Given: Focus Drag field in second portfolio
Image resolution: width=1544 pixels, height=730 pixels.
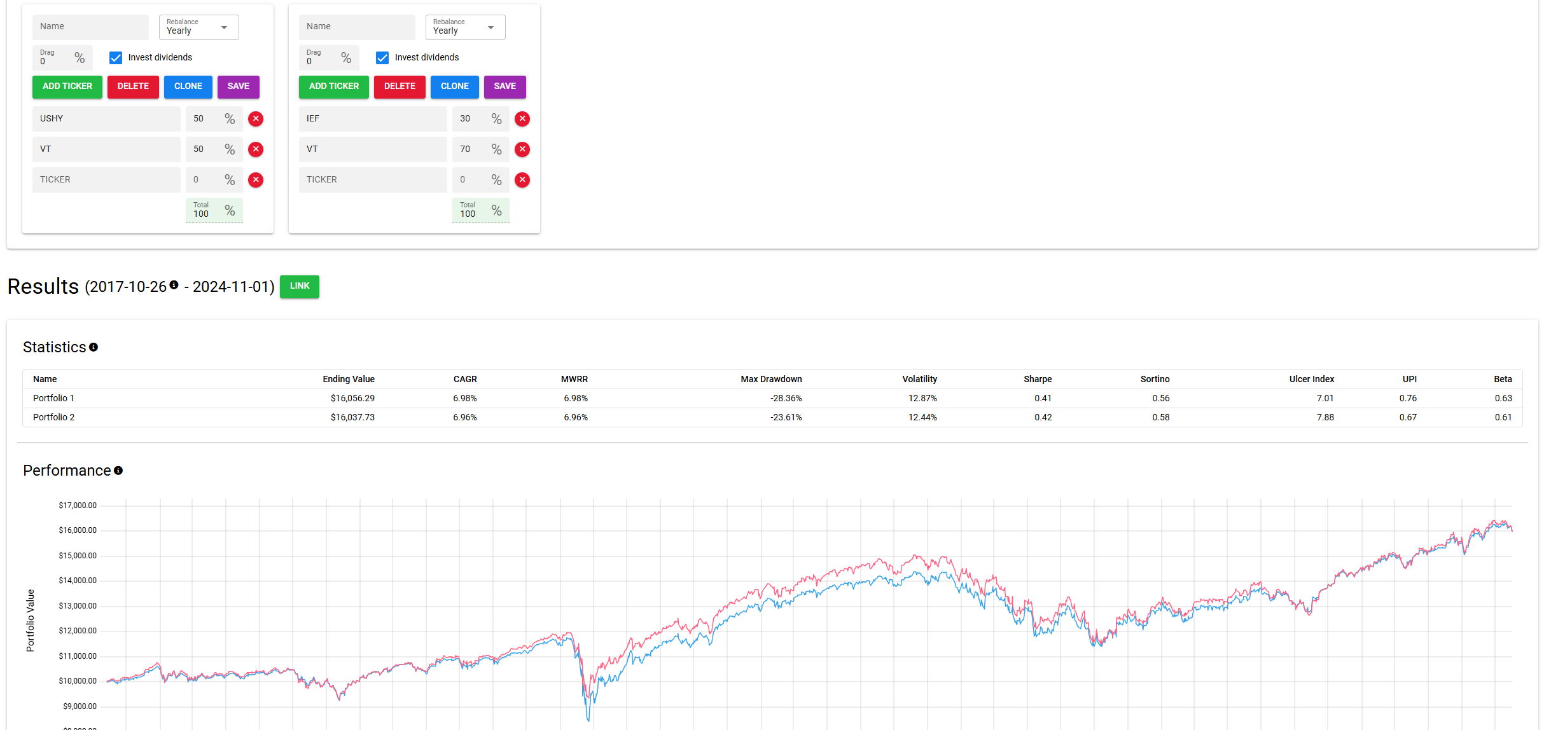Looking at the screenshot, I should (x=329, y=58).
